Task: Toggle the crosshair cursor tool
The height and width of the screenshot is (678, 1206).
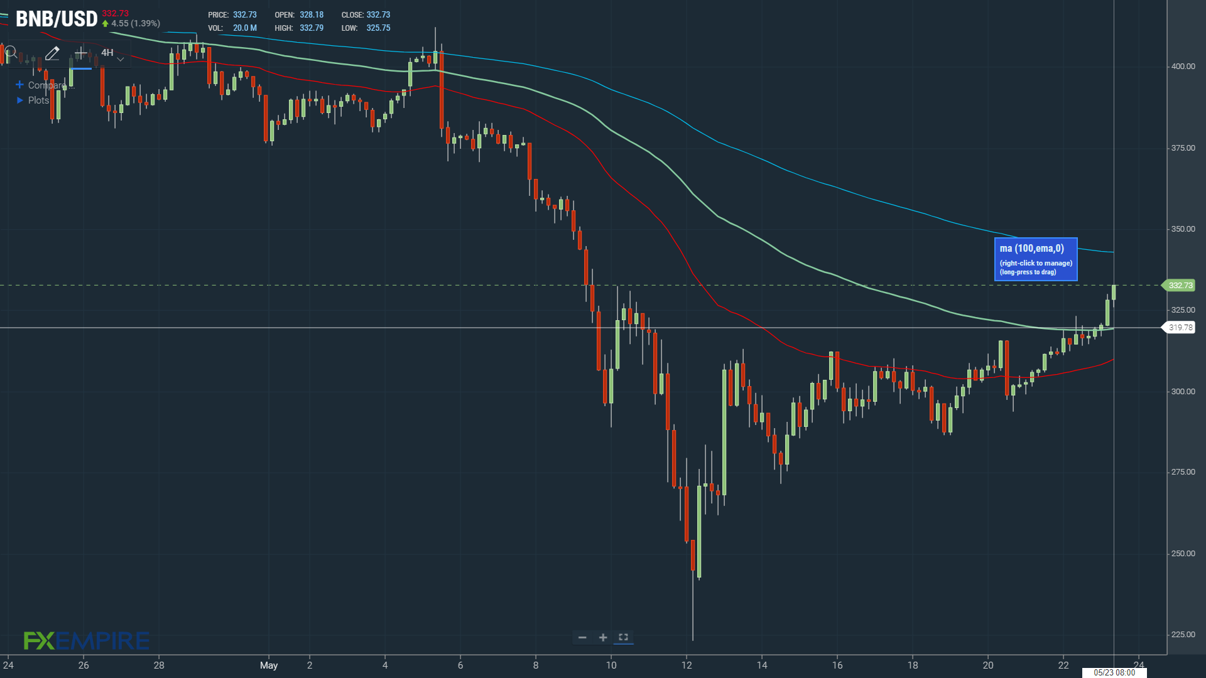Action: point(80,53)
